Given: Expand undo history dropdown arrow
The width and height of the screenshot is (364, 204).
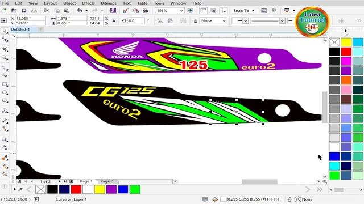Looking at the screenshot, I should coord(86,11).
